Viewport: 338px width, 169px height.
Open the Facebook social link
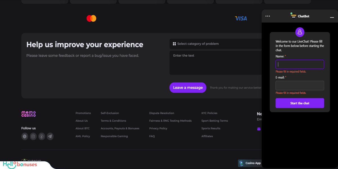coord(42,136)
